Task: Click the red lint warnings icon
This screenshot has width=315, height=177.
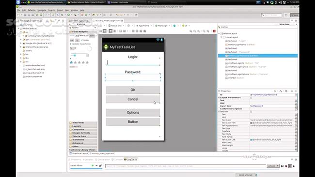Action: [x=214, y=31]
